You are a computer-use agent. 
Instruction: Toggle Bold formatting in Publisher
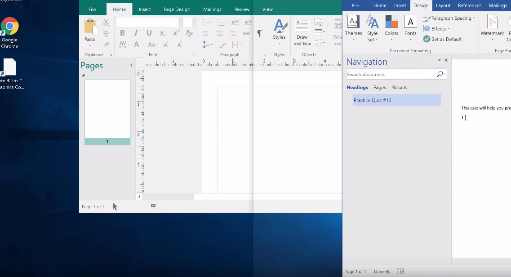pyautogui.click(x=122, y=33)
